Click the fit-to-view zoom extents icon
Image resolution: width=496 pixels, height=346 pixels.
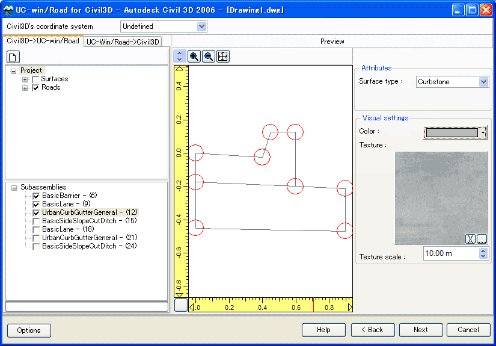(x=222, y=57)
